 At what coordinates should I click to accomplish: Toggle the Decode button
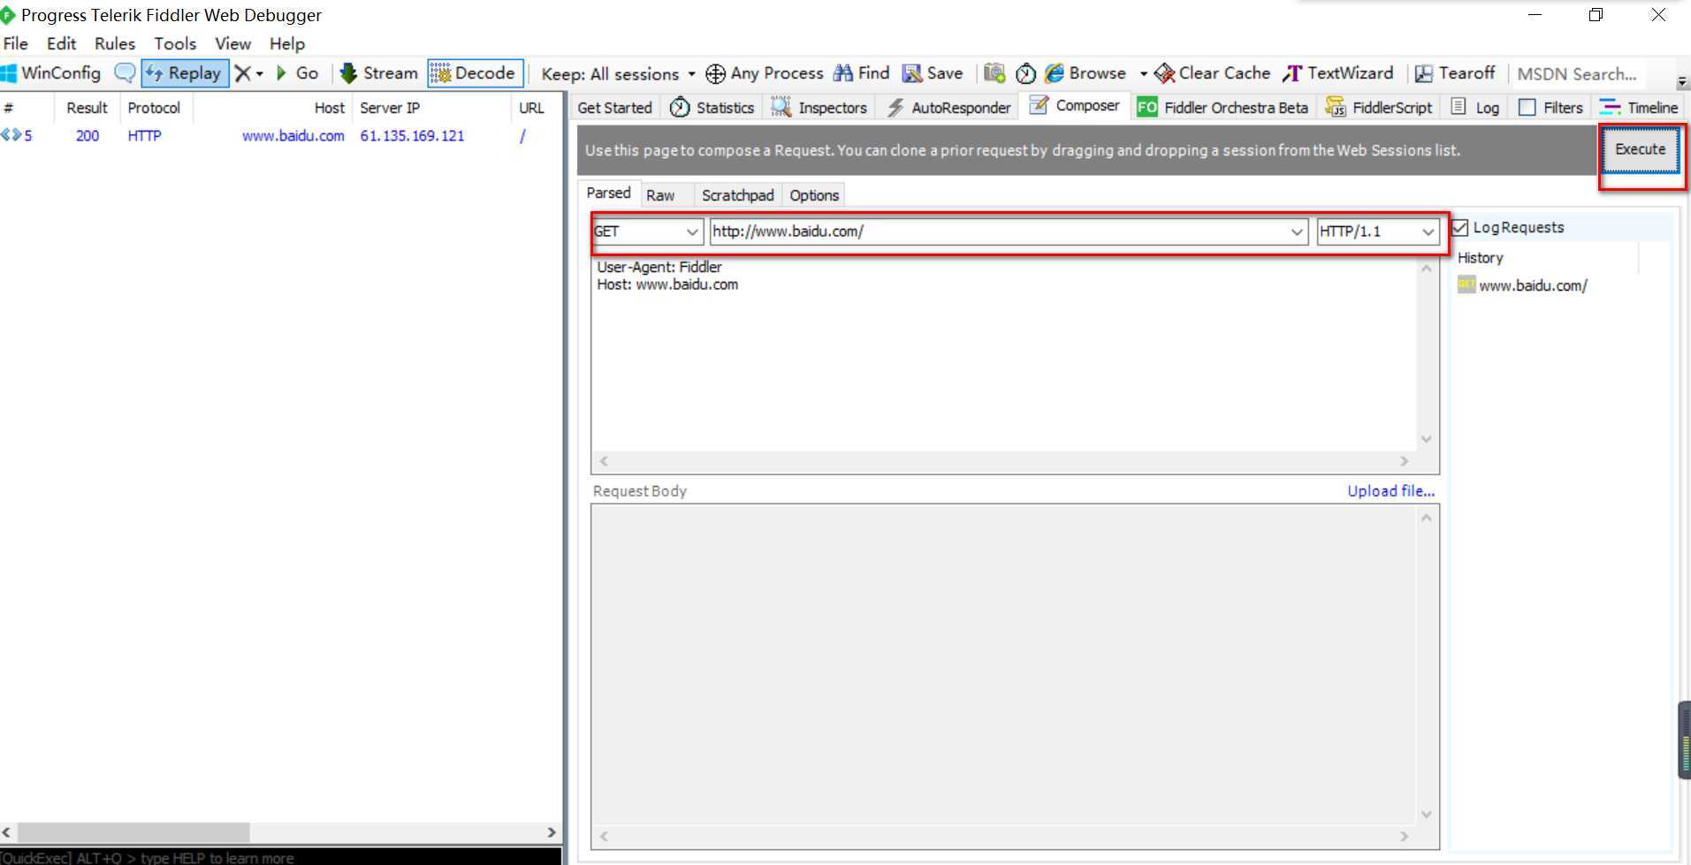[x=475, y=73]
